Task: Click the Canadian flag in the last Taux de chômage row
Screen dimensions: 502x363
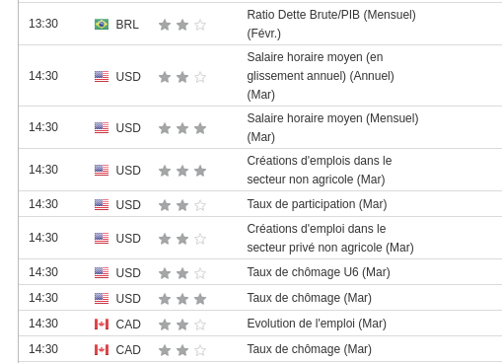Action: [x=102, y=350]
